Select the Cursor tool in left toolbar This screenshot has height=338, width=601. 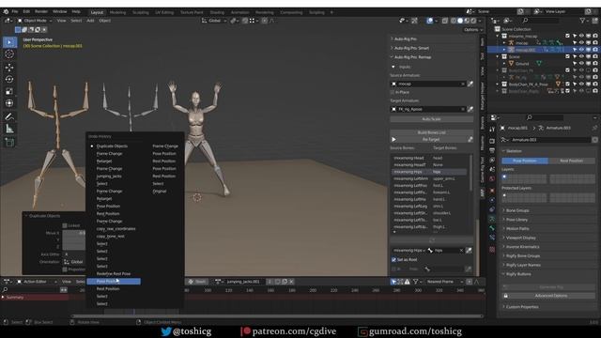click(9, 54)
